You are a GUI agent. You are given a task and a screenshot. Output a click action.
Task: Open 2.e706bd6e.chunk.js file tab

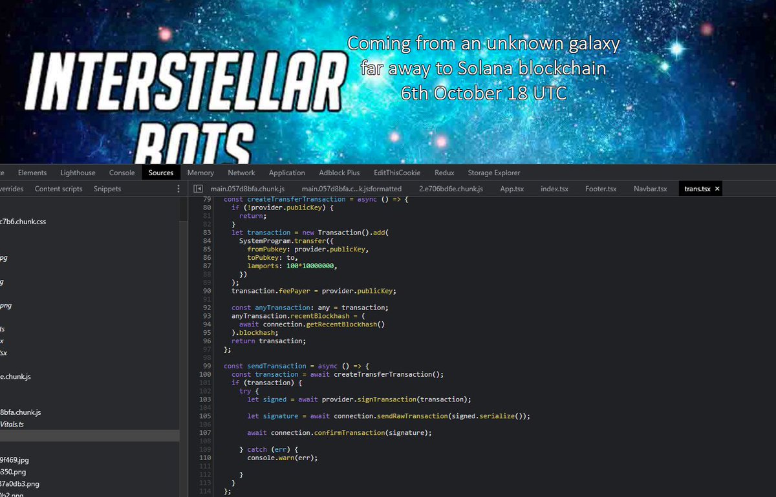point(451,189)
